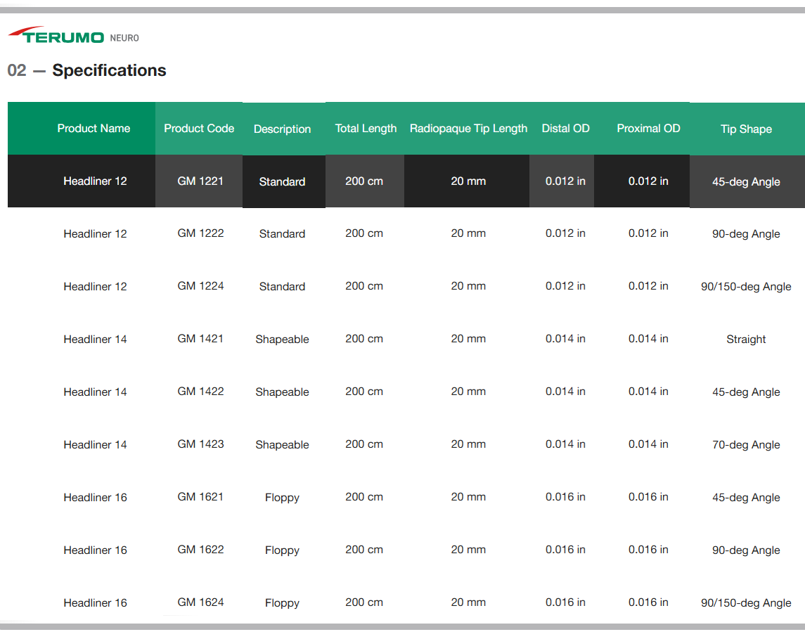Click Headliner 12 in the highlighted row

pos(95,181)
